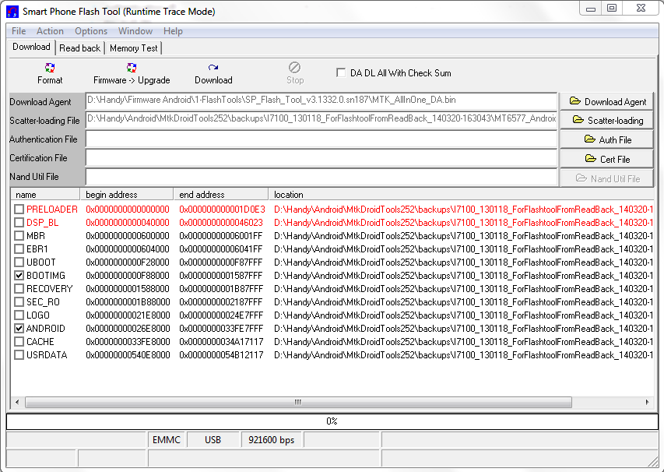Click the Cert File button
Image resolution: width=664 pixels, height=472 pixels.
pyautogui.click(x=607, y=159)
